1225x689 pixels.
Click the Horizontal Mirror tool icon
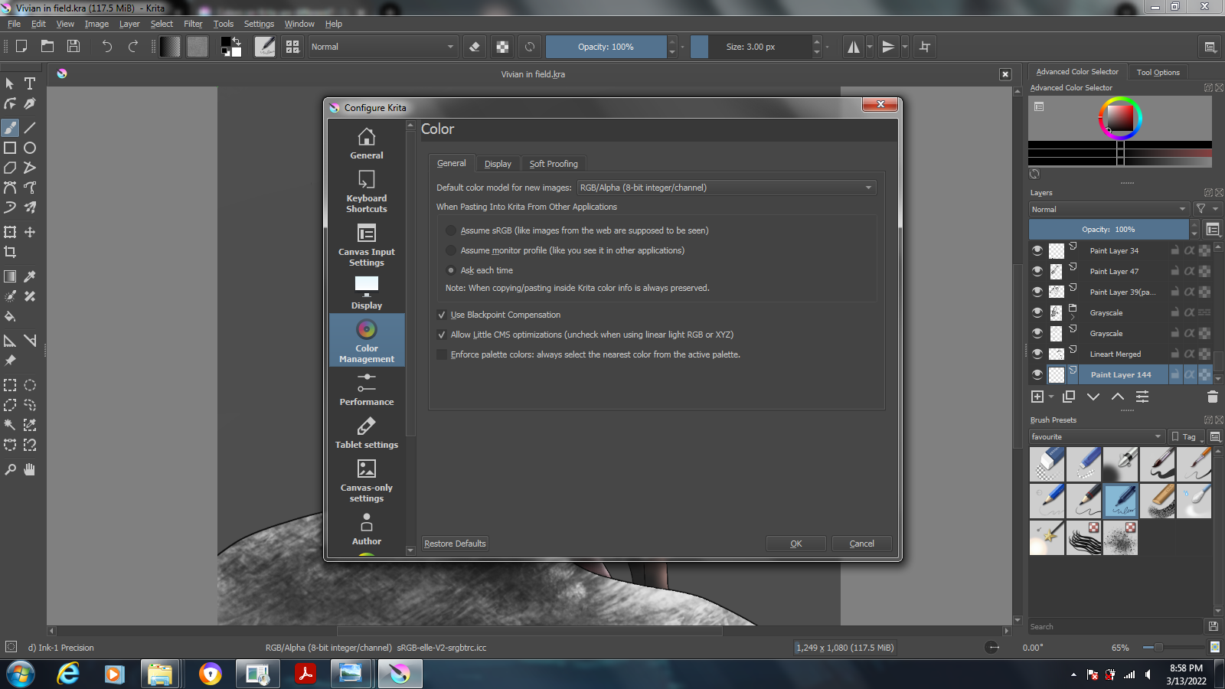[853, 47]
